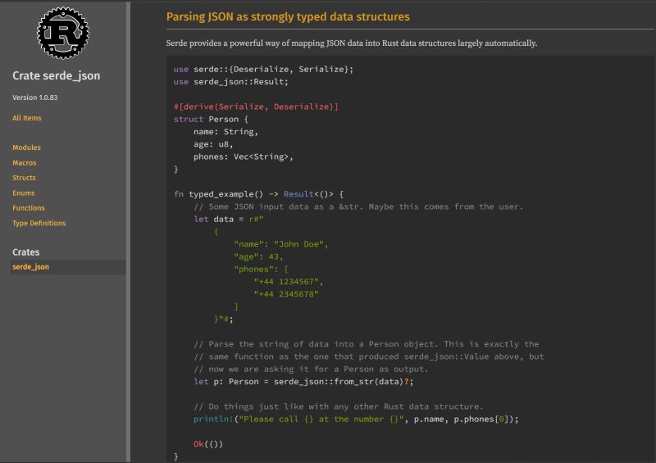The image size is (656, 463).
Task: Click 'use serde_json::Result;' code line
Action: (x=230, y=82)
